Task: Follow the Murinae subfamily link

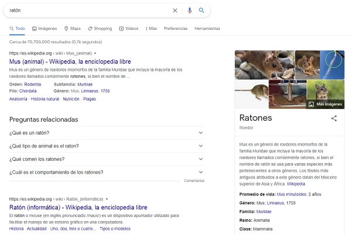Action: (85, 84)
